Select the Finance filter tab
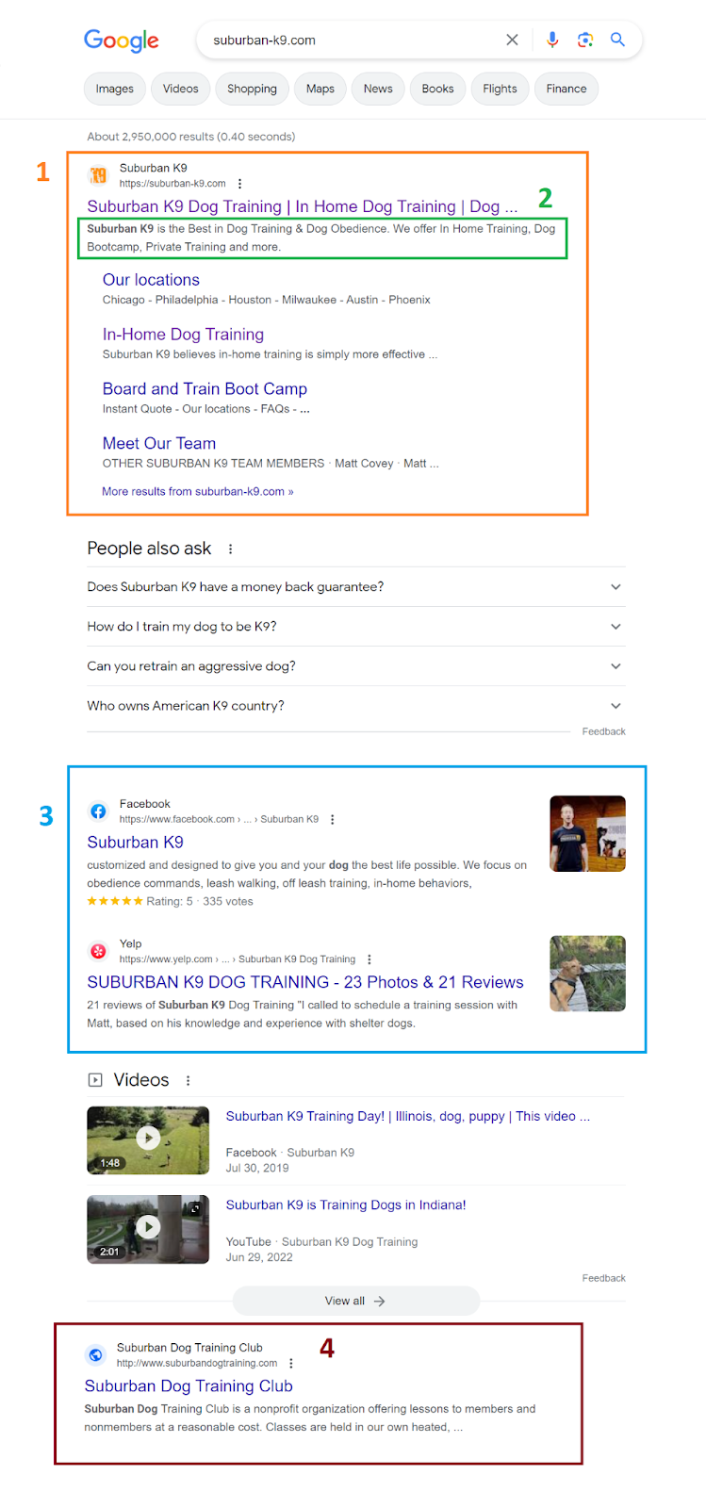This screenshot has width=706, height=1508. [x=566, y=89]
